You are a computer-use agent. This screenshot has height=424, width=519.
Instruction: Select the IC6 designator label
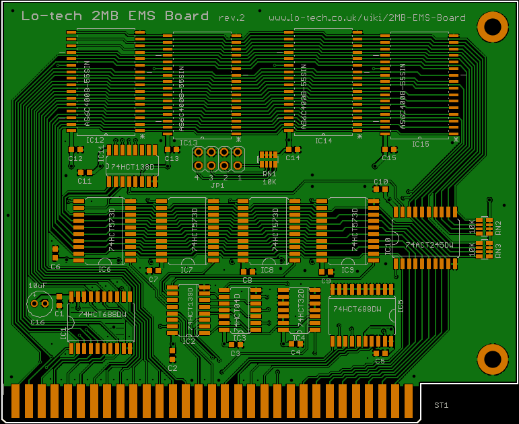click(x=104, y=269)
